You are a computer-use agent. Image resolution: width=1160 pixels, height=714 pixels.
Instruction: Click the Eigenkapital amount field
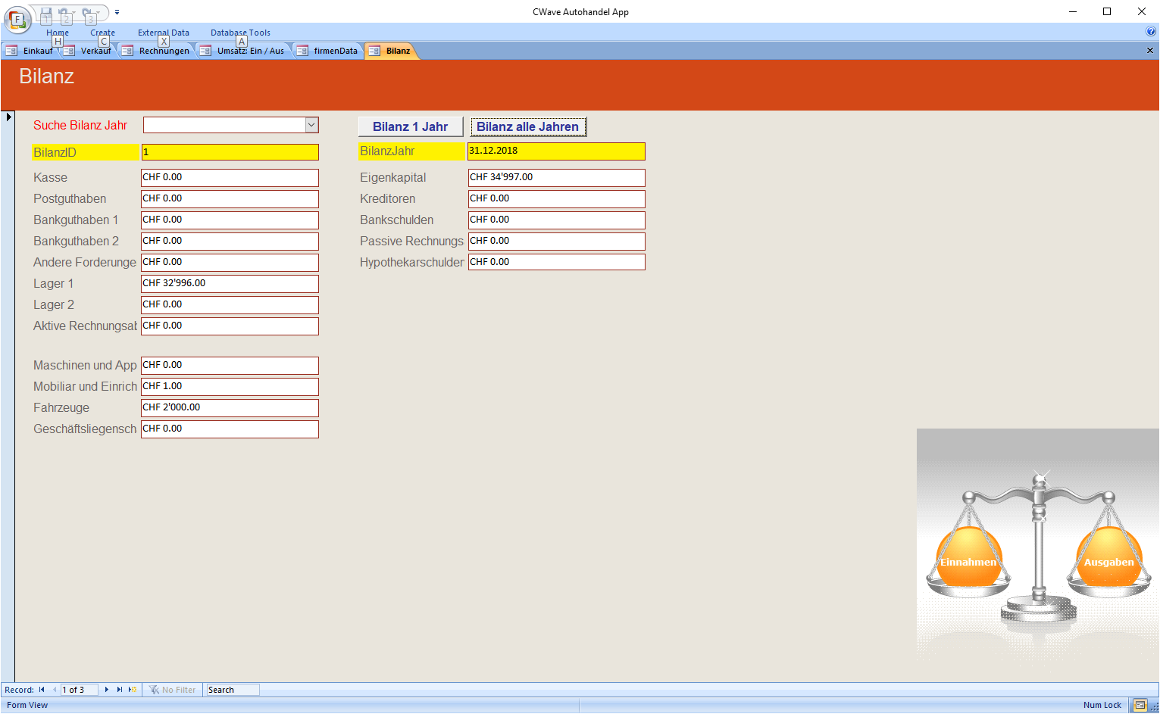(556, 177)
